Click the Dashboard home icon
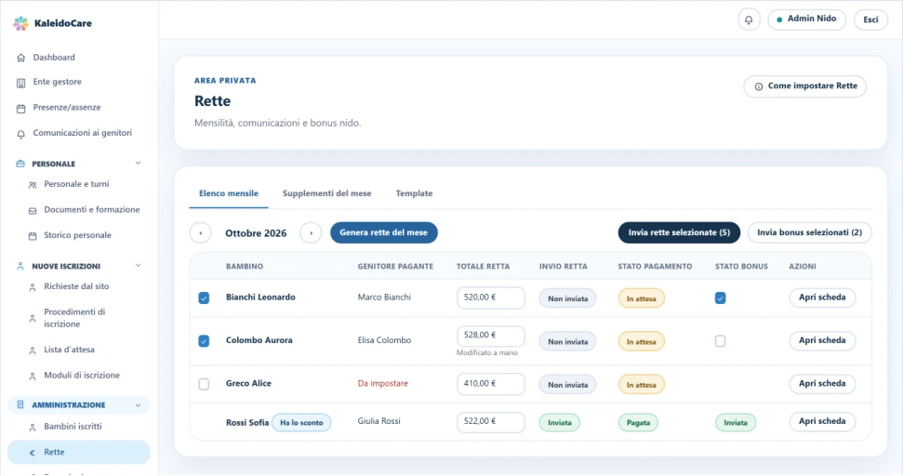This screenshot has width=903, height=476. tap(20, 58)
